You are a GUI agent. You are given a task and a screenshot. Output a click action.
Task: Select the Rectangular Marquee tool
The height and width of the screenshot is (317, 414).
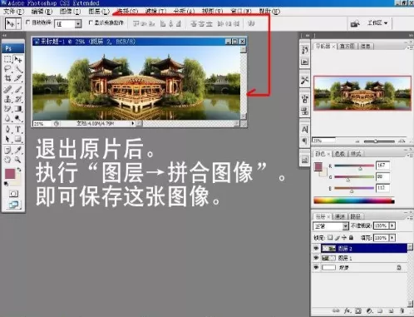pyautogui.click(x=7, y=59)
